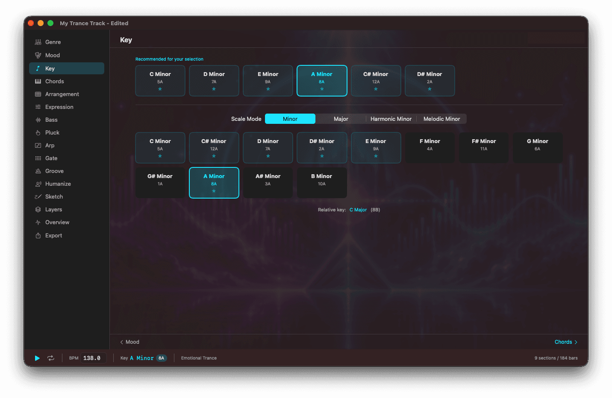Open the Mood mask icon in sidebar
612x398 pixels.
tap(38, 55)
